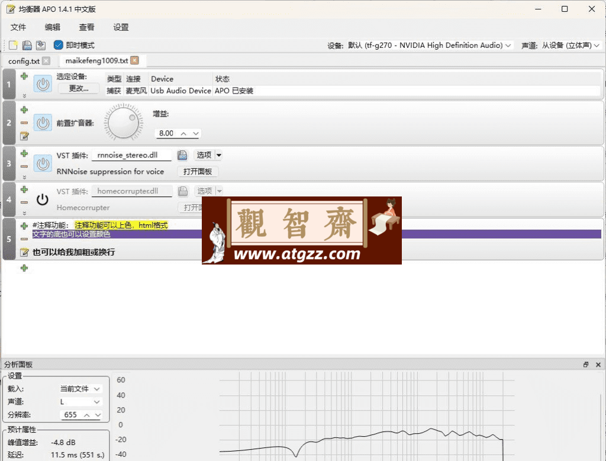Screen dimensions: 606x461
Task: Open the 載入 当前文件 dropdown
Action: [80, 389]
